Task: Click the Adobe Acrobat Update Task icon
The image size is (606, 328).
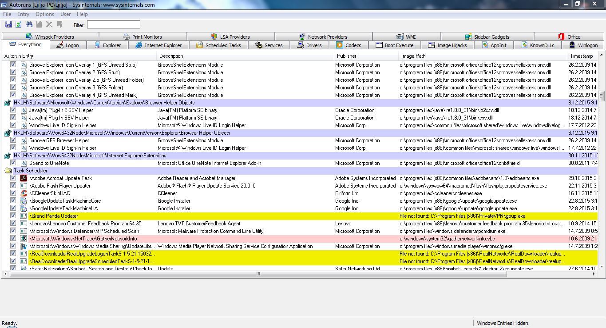Action: pyautogui.click(x=24, y=178)
